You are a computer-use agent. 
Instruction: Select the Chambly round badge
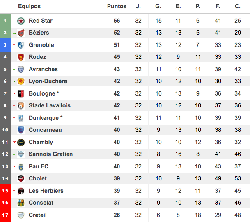coord(21,143)
